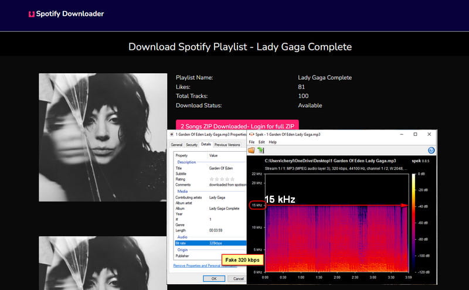
Task: Click the Spek app icon in title bar
Action: (x=252, y=135)
